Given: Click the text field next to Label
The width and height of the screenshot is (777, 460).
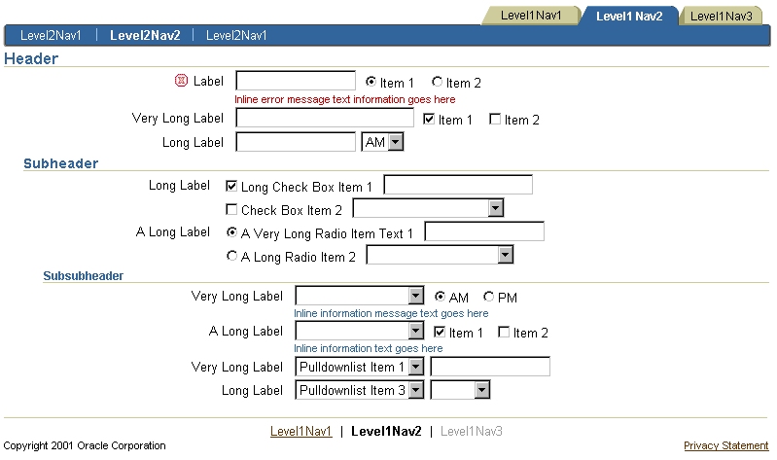Looking at the screenshot, I should click(x=296, y=81).
